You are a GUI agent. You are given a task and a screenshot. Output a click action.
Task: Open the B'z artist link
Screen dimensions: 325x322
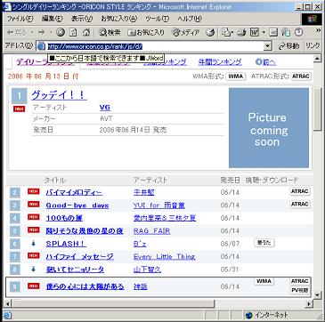(140, 244)
